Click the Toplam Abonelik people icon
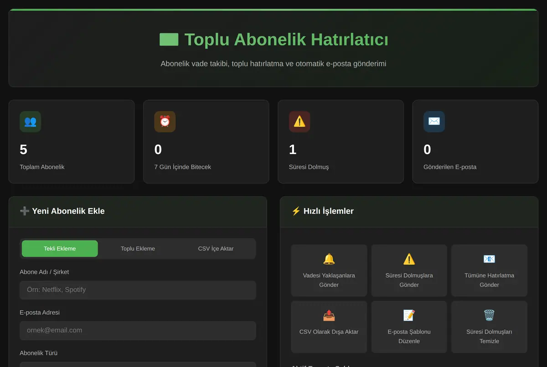Viewport: 547px width, 367px height. pos(30,122)
